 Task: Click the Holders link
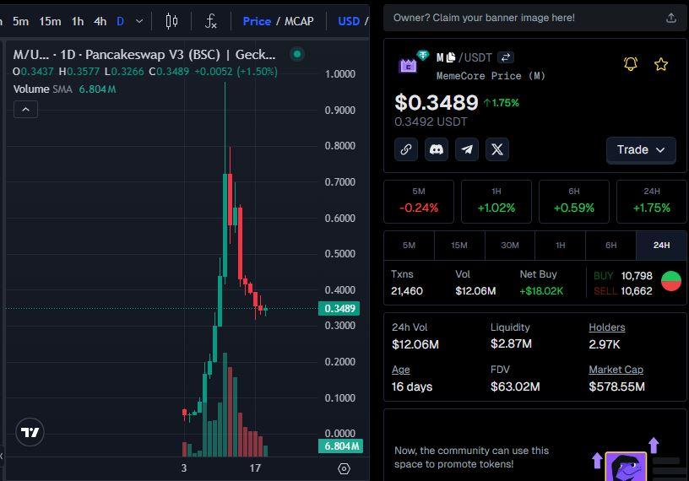606,327
